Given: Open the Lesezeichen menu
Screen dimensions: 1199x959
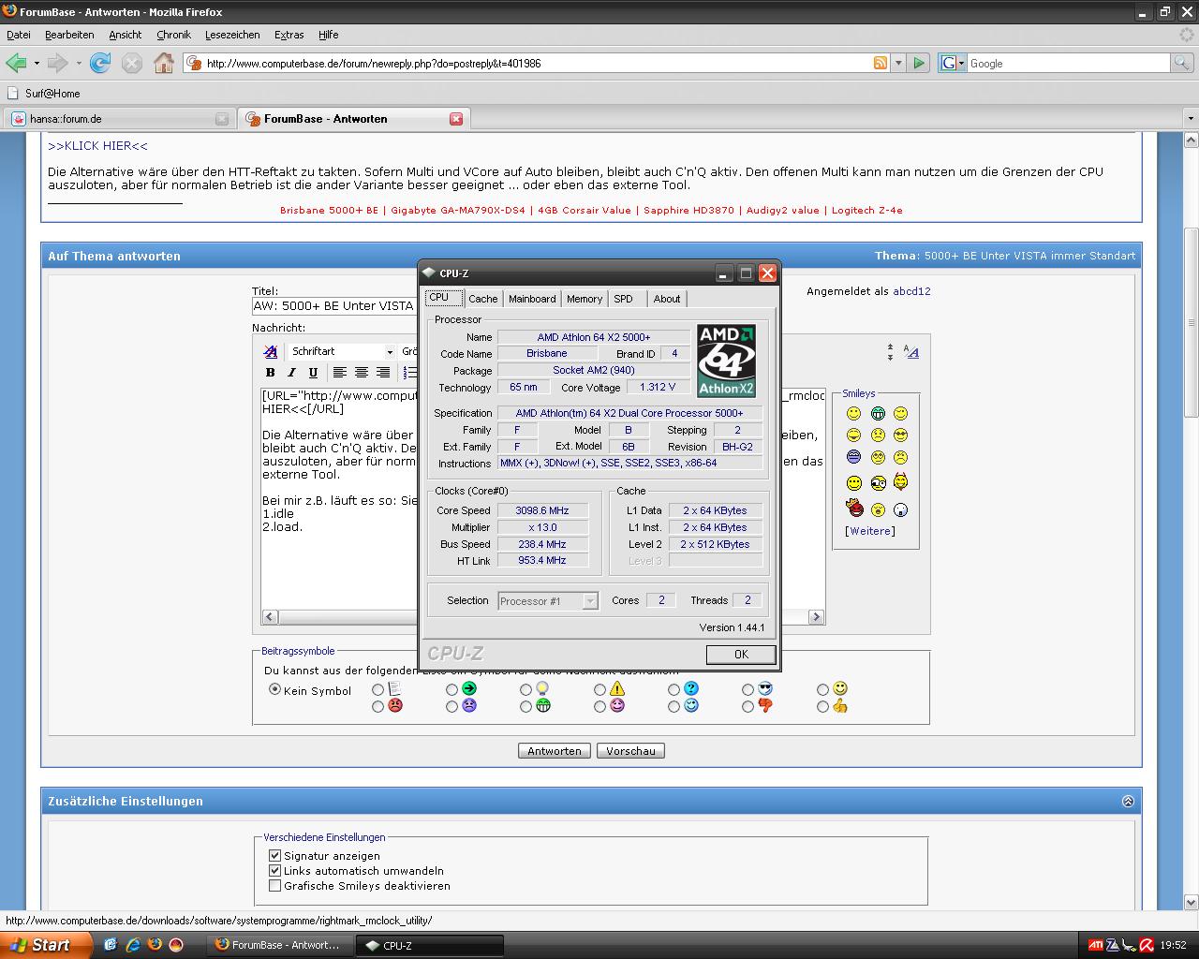Looking at the screenshot, I should (232, 35).
